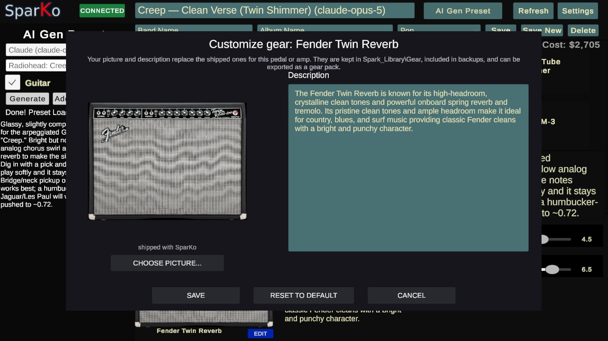Click the Fender Twin Reverb label below the dialog

click(189, 331)
